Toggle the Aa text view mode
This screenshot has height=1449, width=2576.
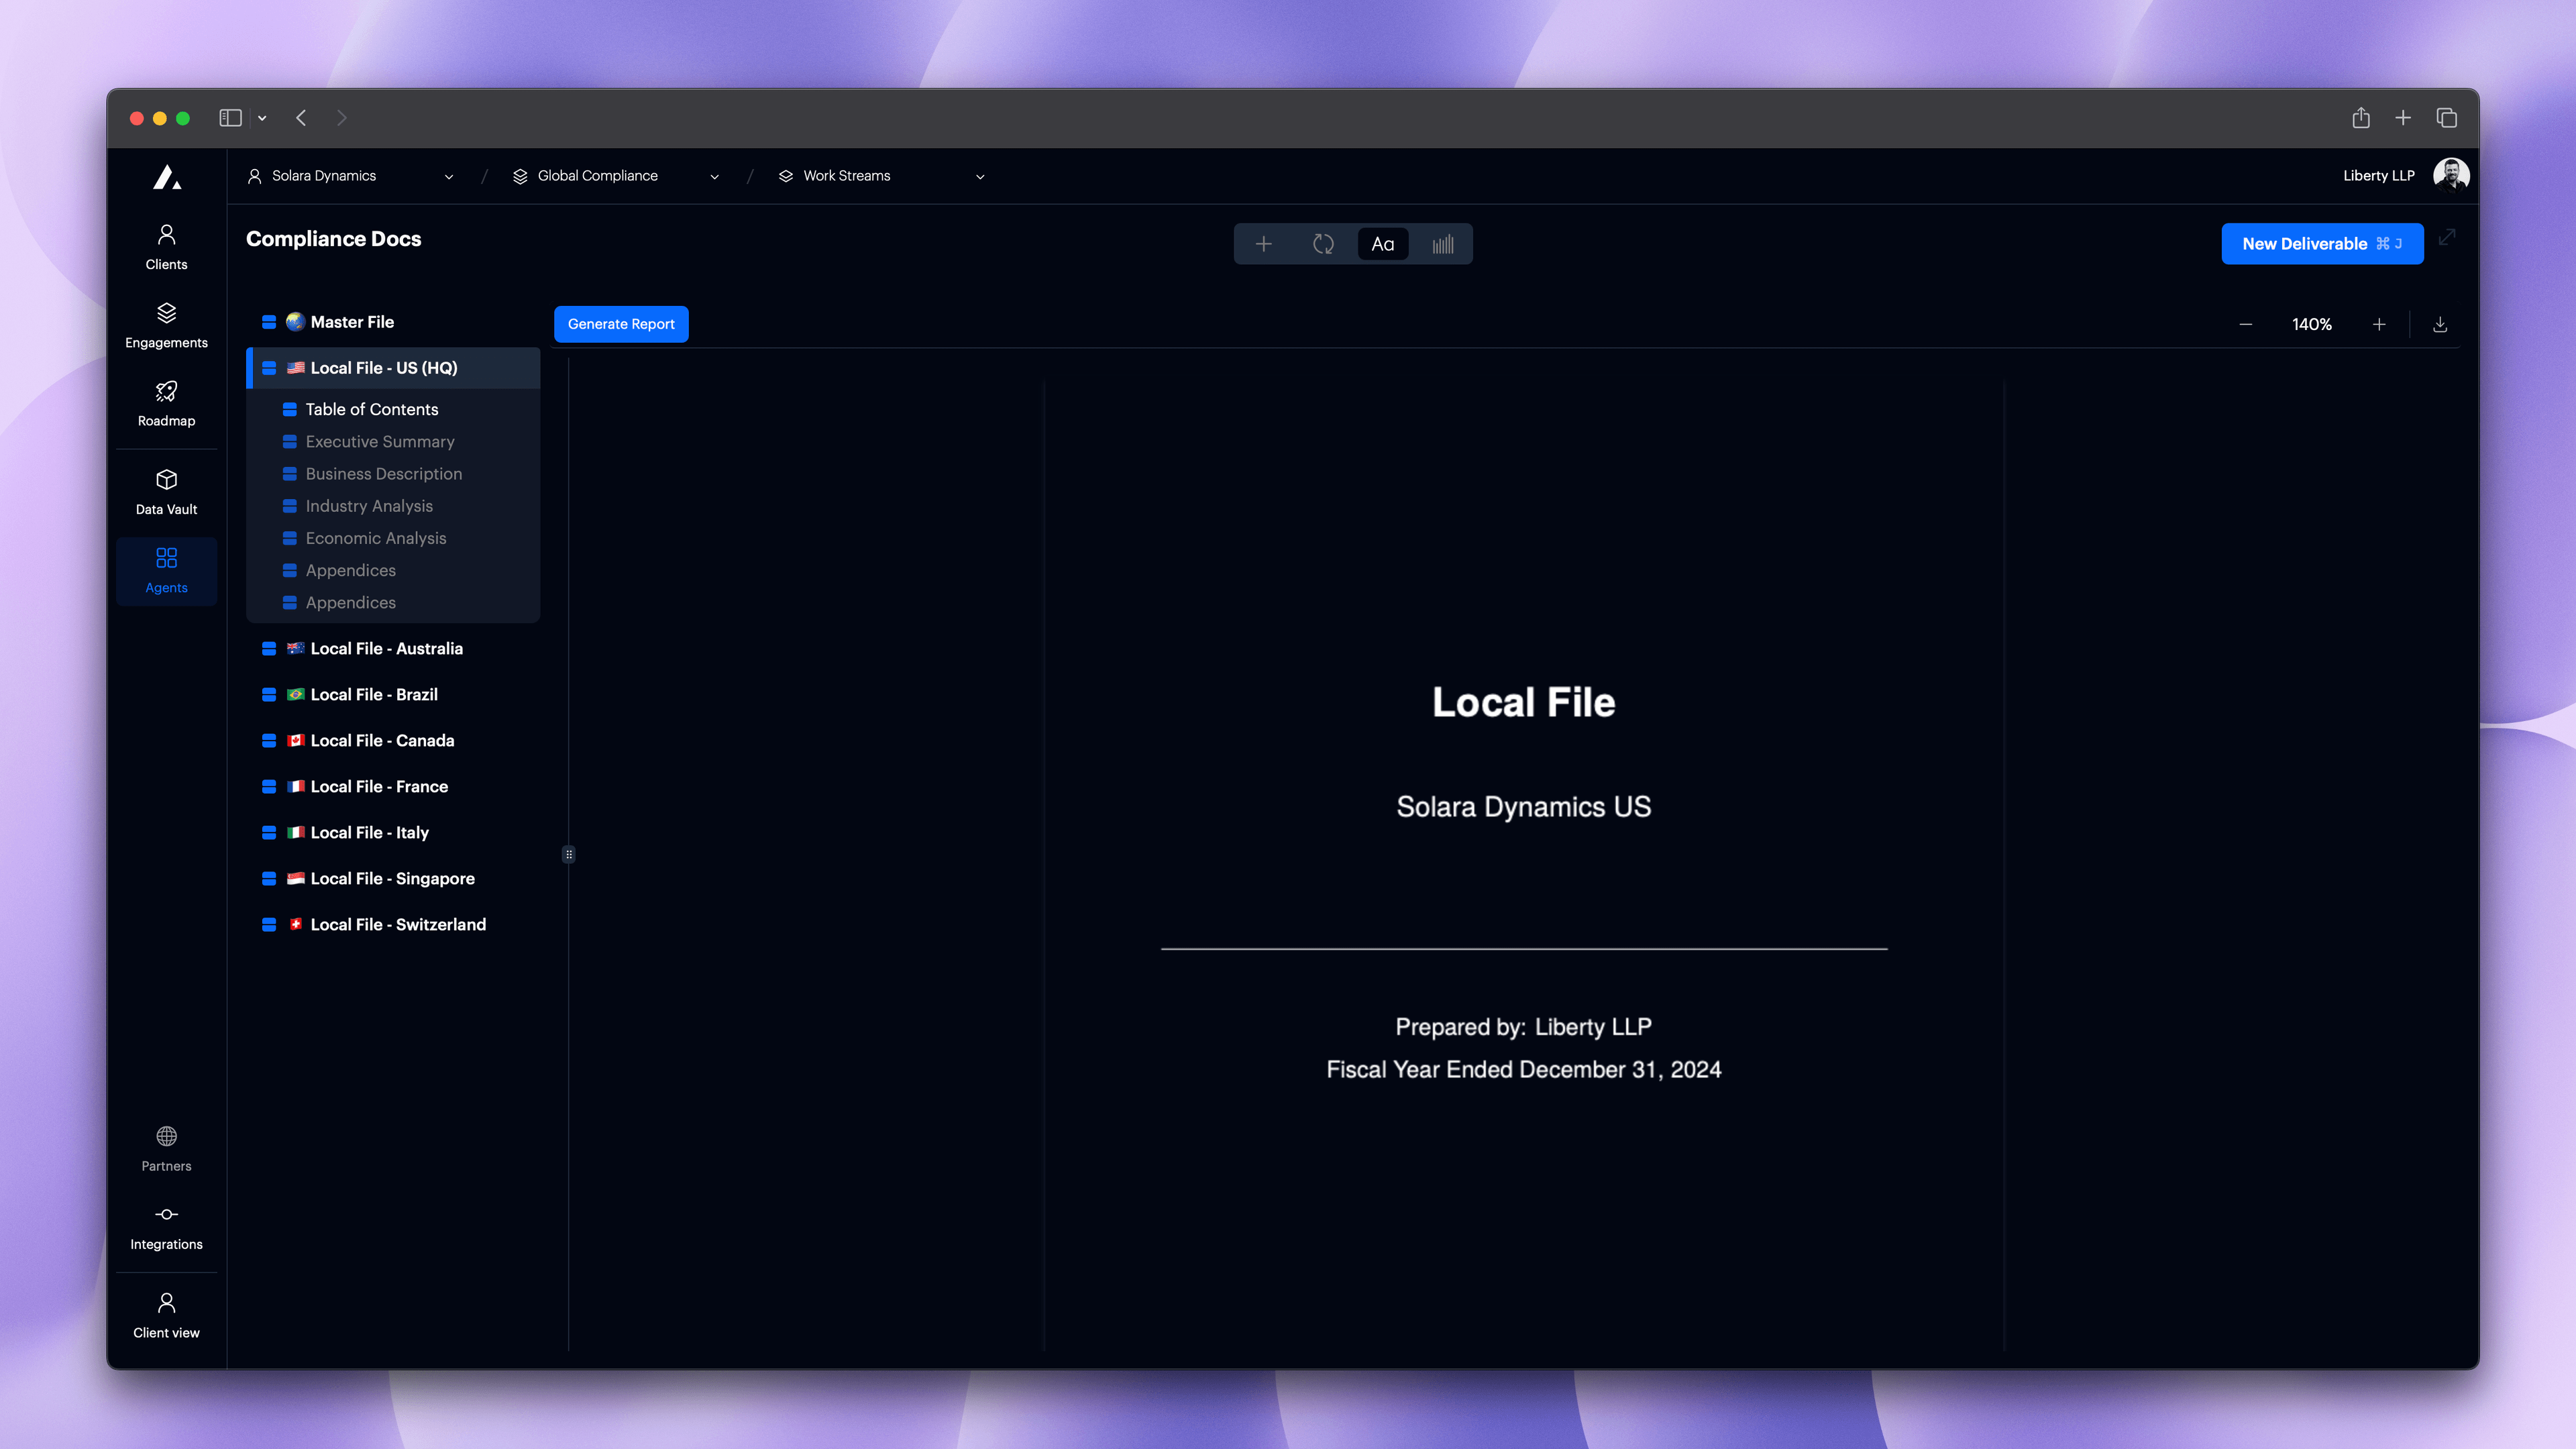click(x=1383, y=243)
